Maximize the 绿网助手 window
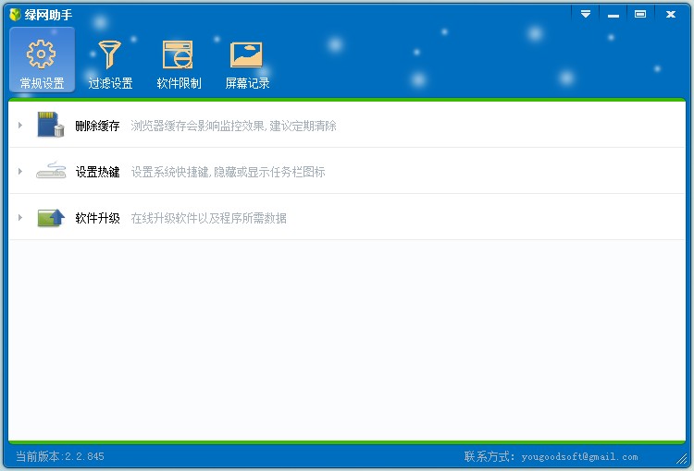Screen dimensions: 694x471 pos(640,14)
